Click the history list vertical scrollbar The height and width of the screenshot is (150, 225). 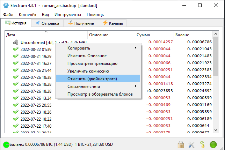(x=216, y=70)
